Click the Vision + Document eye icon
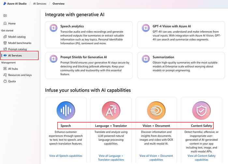Viewport: 228px width, 164px height. pos(156,111)
